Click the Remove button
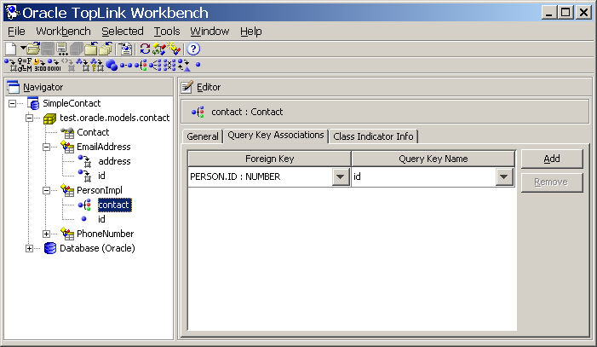Viewport: 597px width, 347px height. [x=552, y=182]
